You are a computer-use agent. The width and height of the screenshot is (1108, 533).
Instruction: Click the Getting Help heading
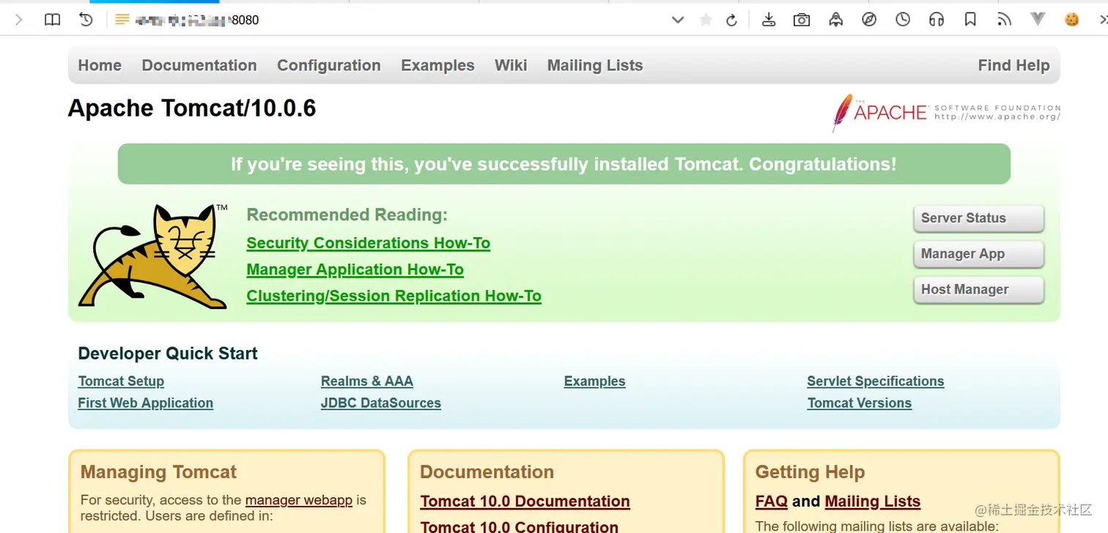click(810, 472)
